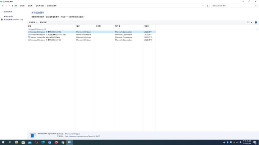The image size is (259, 145).
Task: Click active Control Panel taskbar button
Action: [x=69, y=142]
